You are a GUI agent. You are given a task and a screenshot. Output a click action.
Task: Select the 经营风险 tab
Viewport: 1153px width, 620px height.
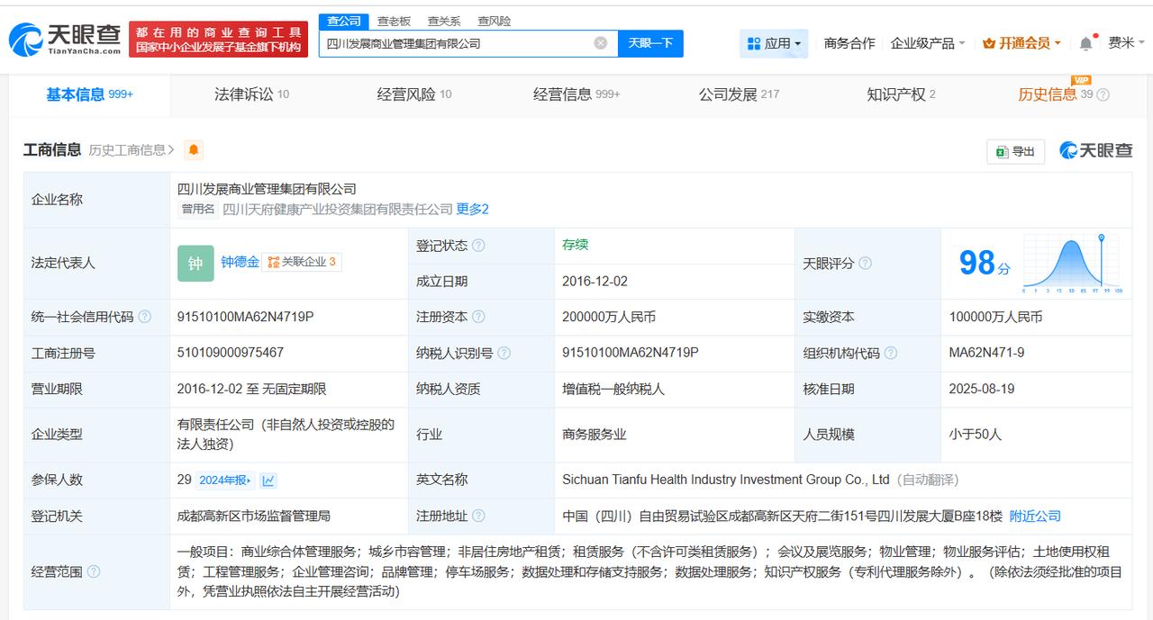click(x=413, y=94)
